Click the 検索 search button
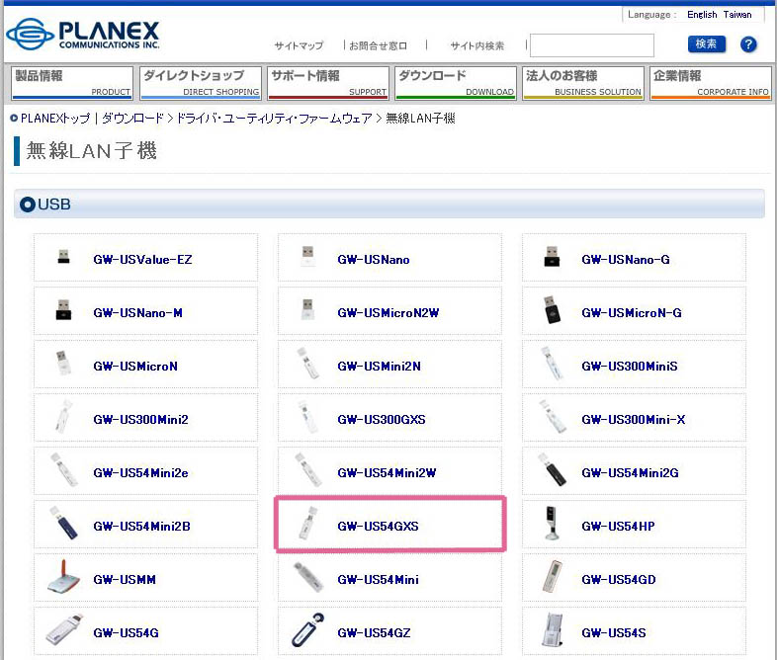 (706, 44)
